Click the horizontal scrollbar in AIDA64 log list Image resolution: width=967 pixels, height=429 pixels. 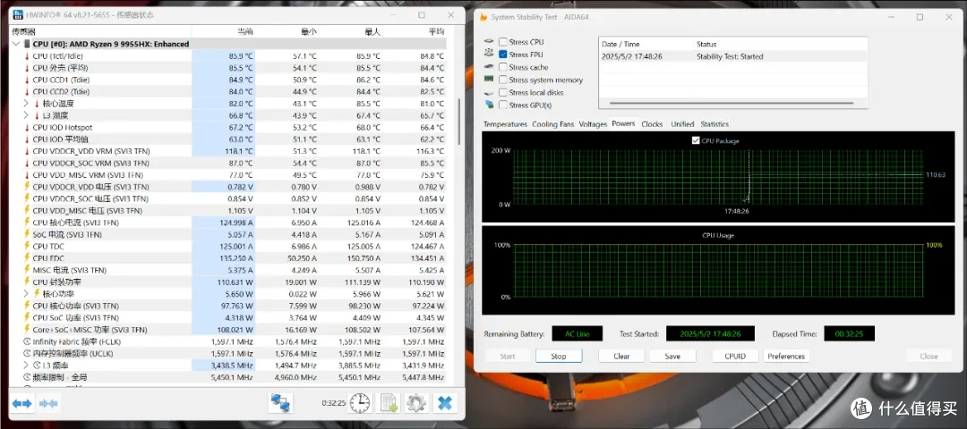tap(732, 104)
